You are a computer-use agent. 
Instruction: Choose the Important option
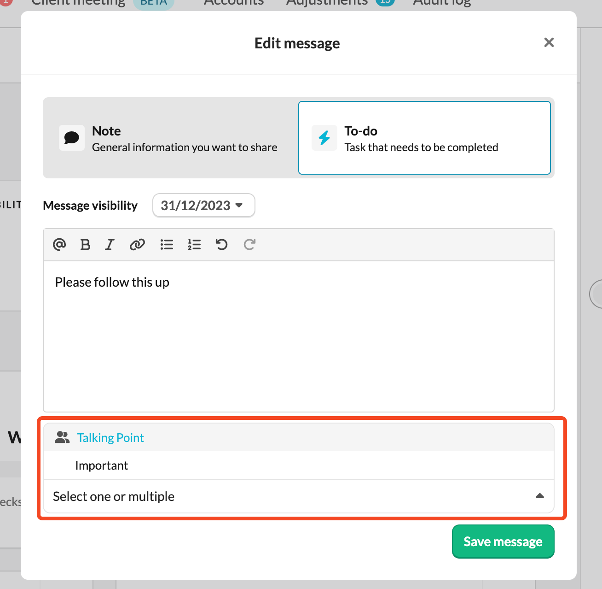(x=101, y=465)
